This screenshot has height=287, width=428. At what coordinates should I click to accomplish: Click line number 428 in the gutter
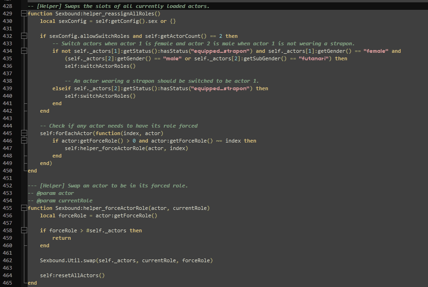(7, 6)
